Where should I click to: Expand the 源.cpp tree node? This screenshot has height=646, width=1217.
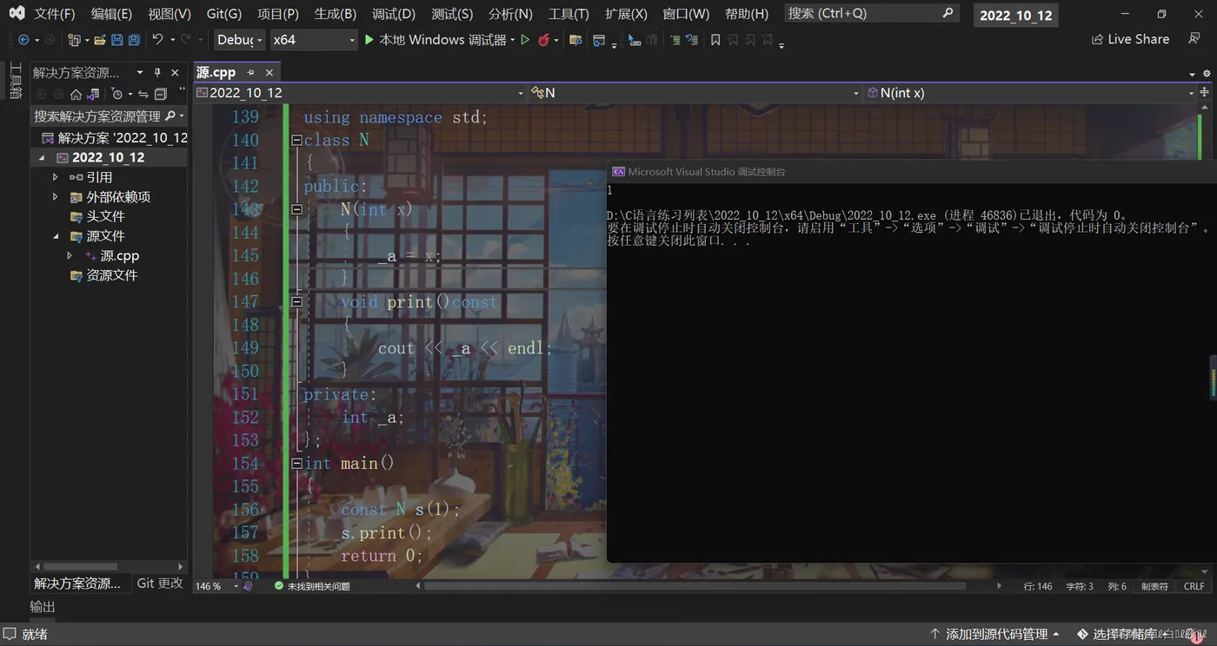tap(70, 256)
